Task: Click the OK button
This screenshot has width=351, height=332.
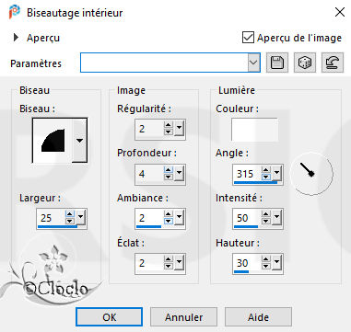Action: (x=110, y=317)
